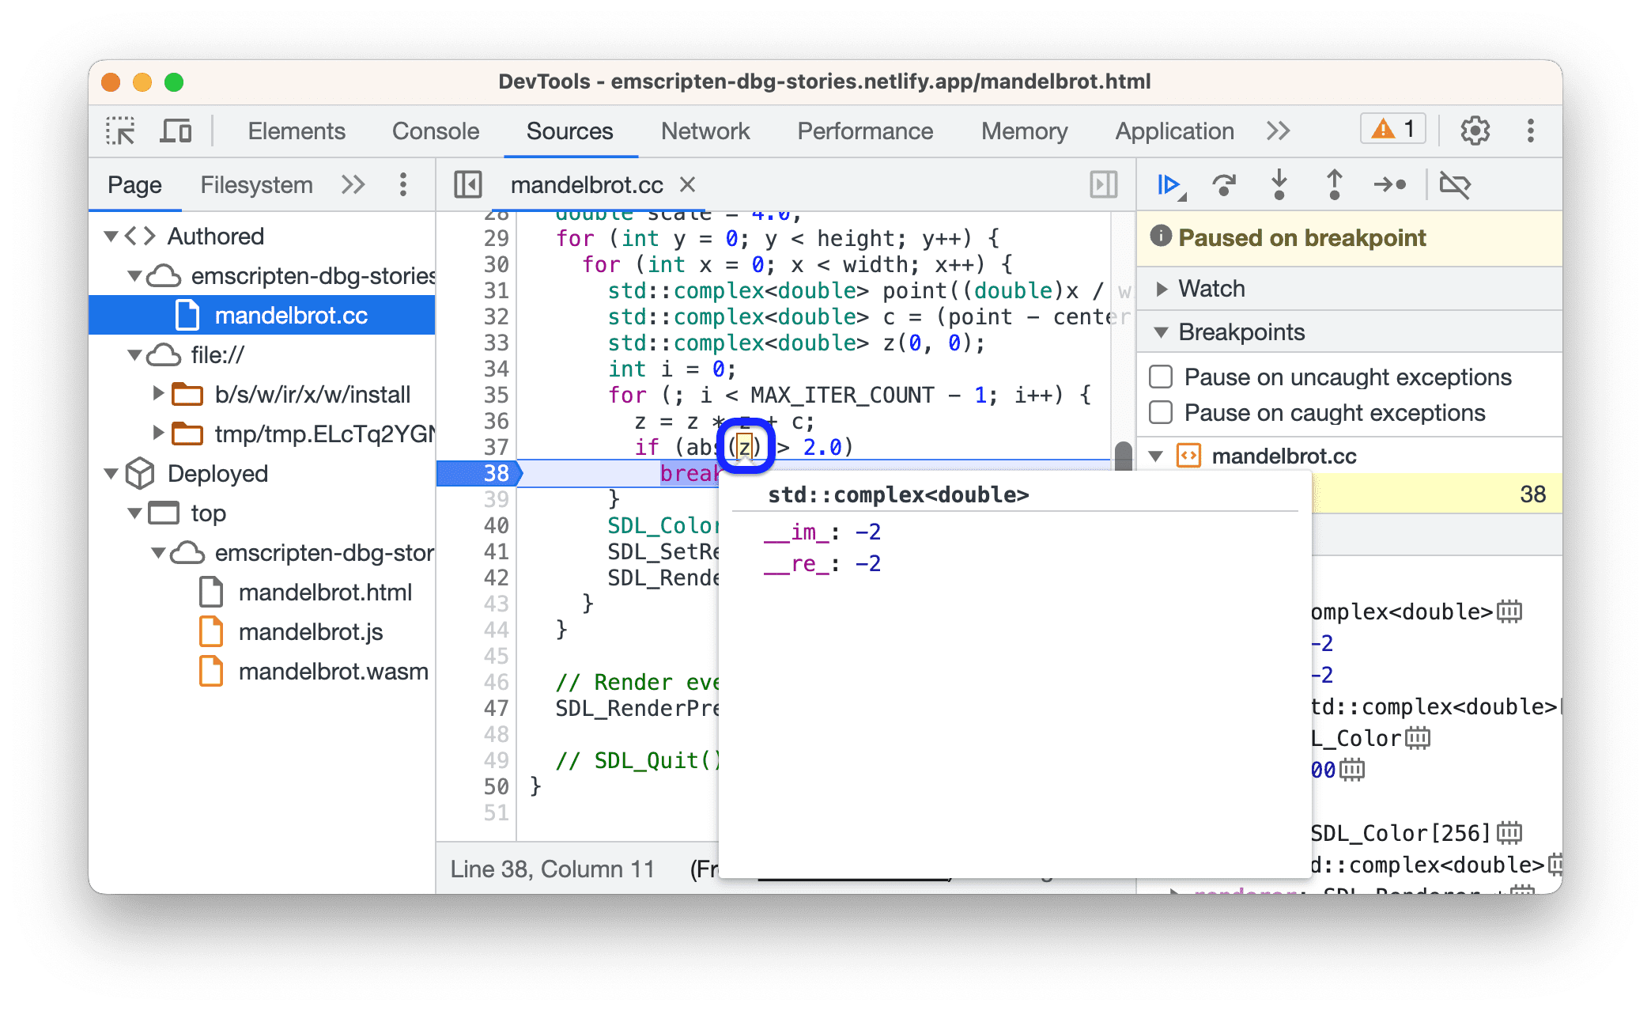Scroll the source code editor panel
The image size is (1651, 1011).
[x=1119, y=459]
